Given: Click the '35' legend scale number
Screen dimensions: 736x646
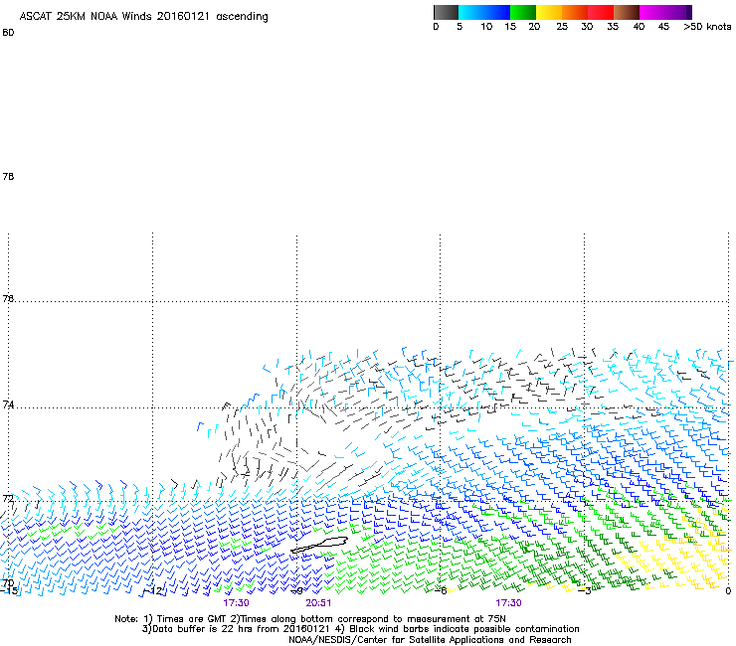Looking at the screenshot, I should 613,27.
